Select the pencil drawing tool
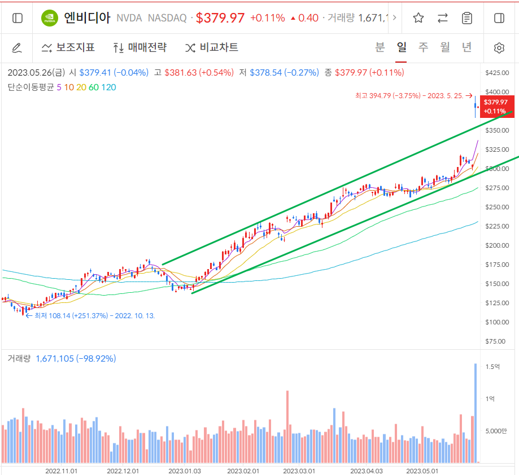519x475 pixels. (17, 48)
